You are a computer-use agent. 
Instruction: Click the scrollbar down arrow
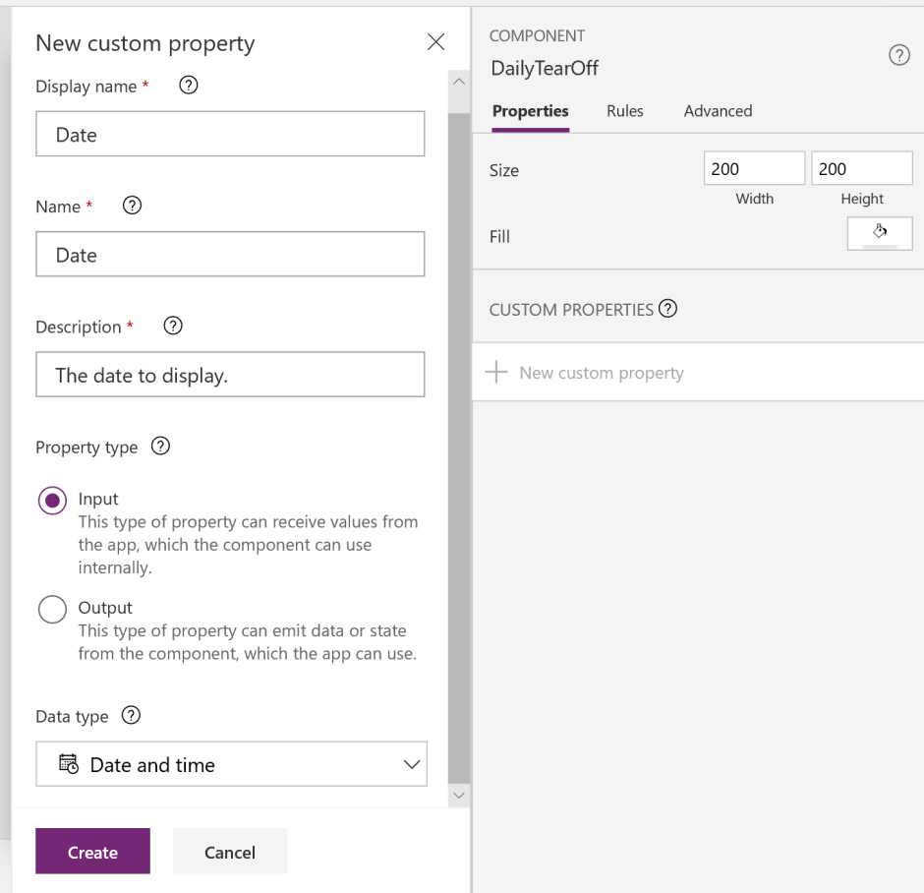[458, 794]
